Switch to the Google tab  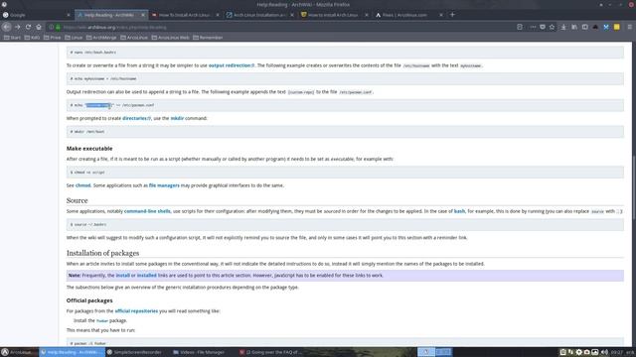pos(35,15)
